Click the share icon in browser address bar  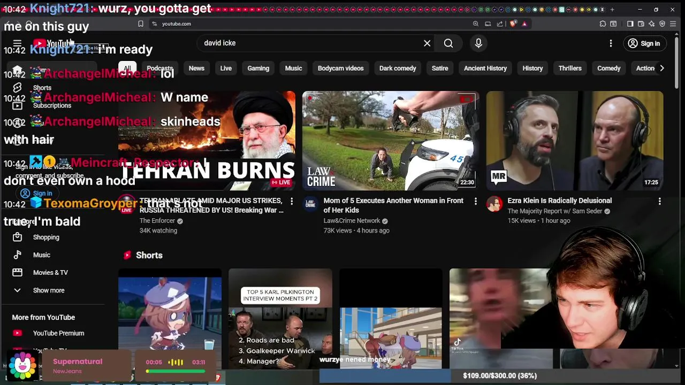(500, 24)
